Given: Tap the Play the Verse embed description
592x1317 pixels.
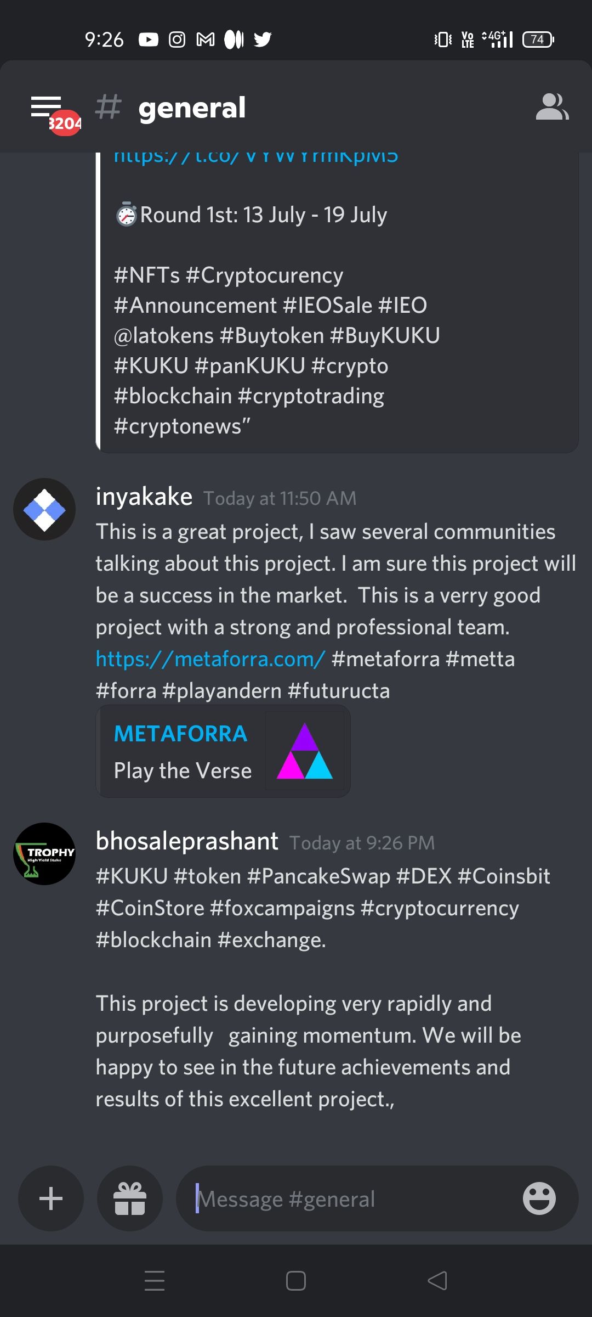Looking at the screenshot, I should tap(183, 770).
